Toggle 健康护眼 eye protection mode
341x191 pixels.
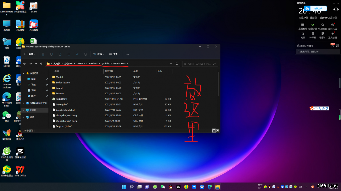click(x=313, y=26)
